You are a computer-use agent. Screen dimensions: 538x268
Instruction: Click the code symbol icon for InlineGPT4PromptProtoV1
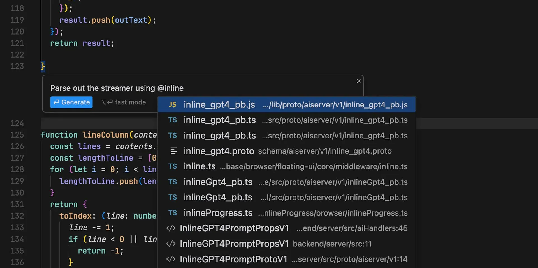tap(171, 259)
